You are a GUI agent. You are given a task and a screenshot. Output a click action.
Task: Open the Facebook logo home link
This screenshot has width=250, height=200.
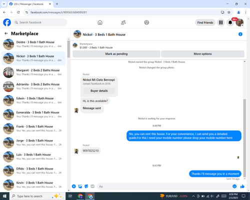7,22
